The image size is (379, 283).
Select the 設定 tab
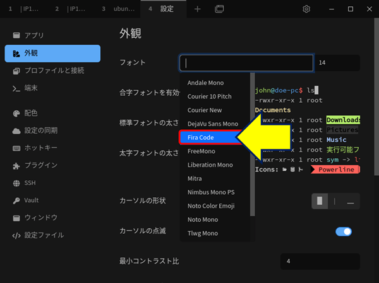pyautogui.click(x=164, y=9)
